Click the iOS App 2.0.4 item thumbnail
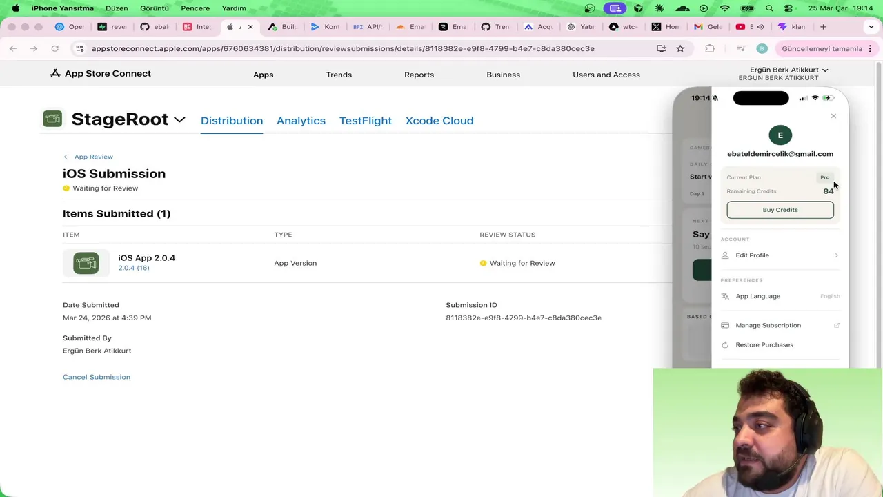Screen dimensions: 883x497 [86, 263]
